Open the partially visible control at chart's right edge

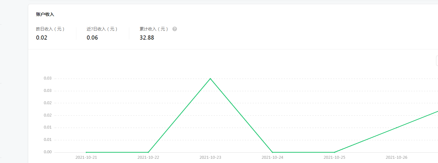[437, 61]
